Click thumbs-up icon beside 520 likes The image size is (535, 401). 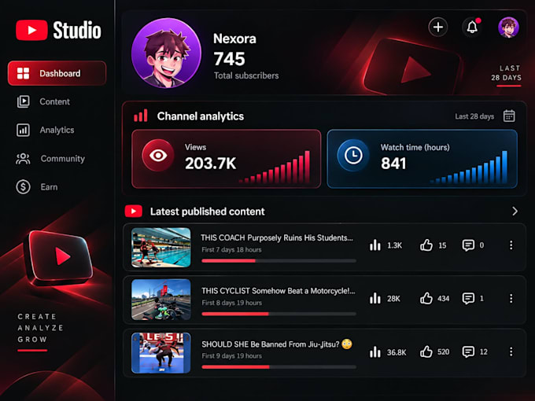[426, 351]
